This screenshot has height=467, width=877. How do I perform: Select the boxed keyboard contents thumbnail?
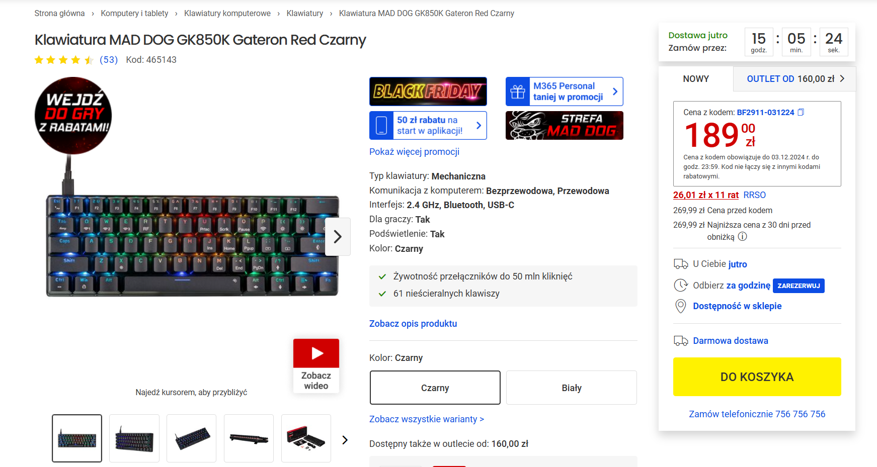click(x=306, y=438)
